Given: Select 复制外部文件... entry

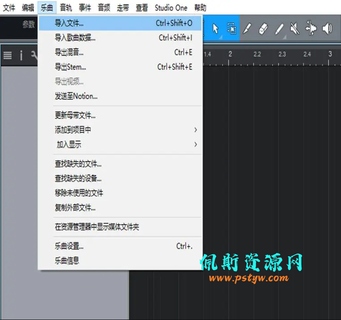Looking at the screenshot, I should (x=120, y=208).
